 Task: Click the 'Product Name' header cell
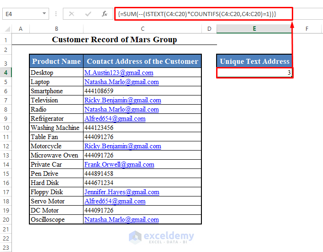point(56,61)
